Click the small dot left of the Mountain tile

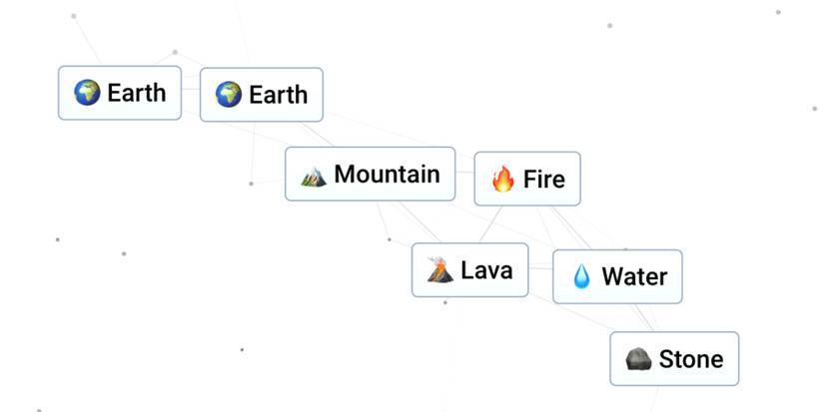tap(251, 184)
